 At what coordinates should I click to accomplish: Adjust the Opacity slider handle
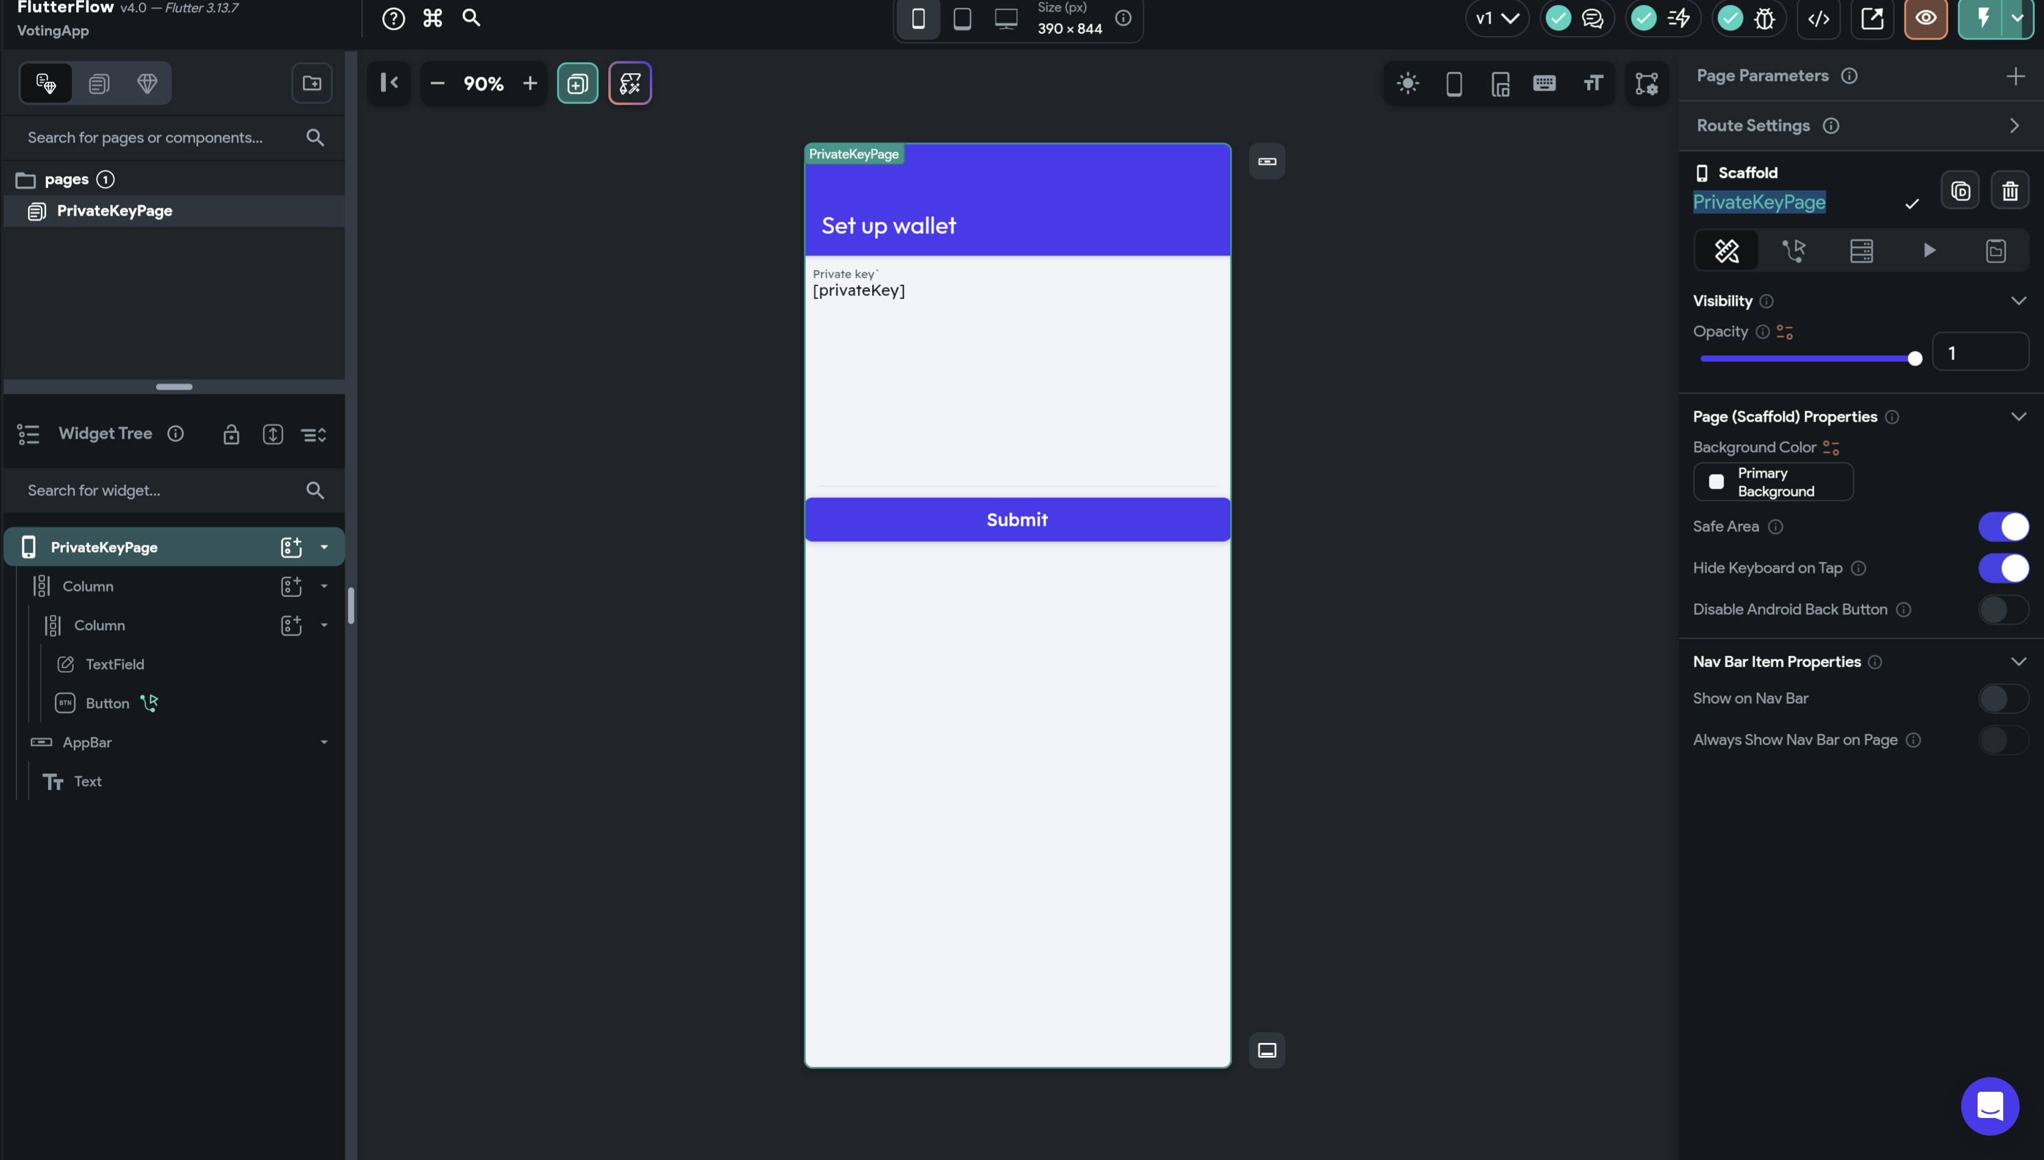click(x=1915, y=358)
